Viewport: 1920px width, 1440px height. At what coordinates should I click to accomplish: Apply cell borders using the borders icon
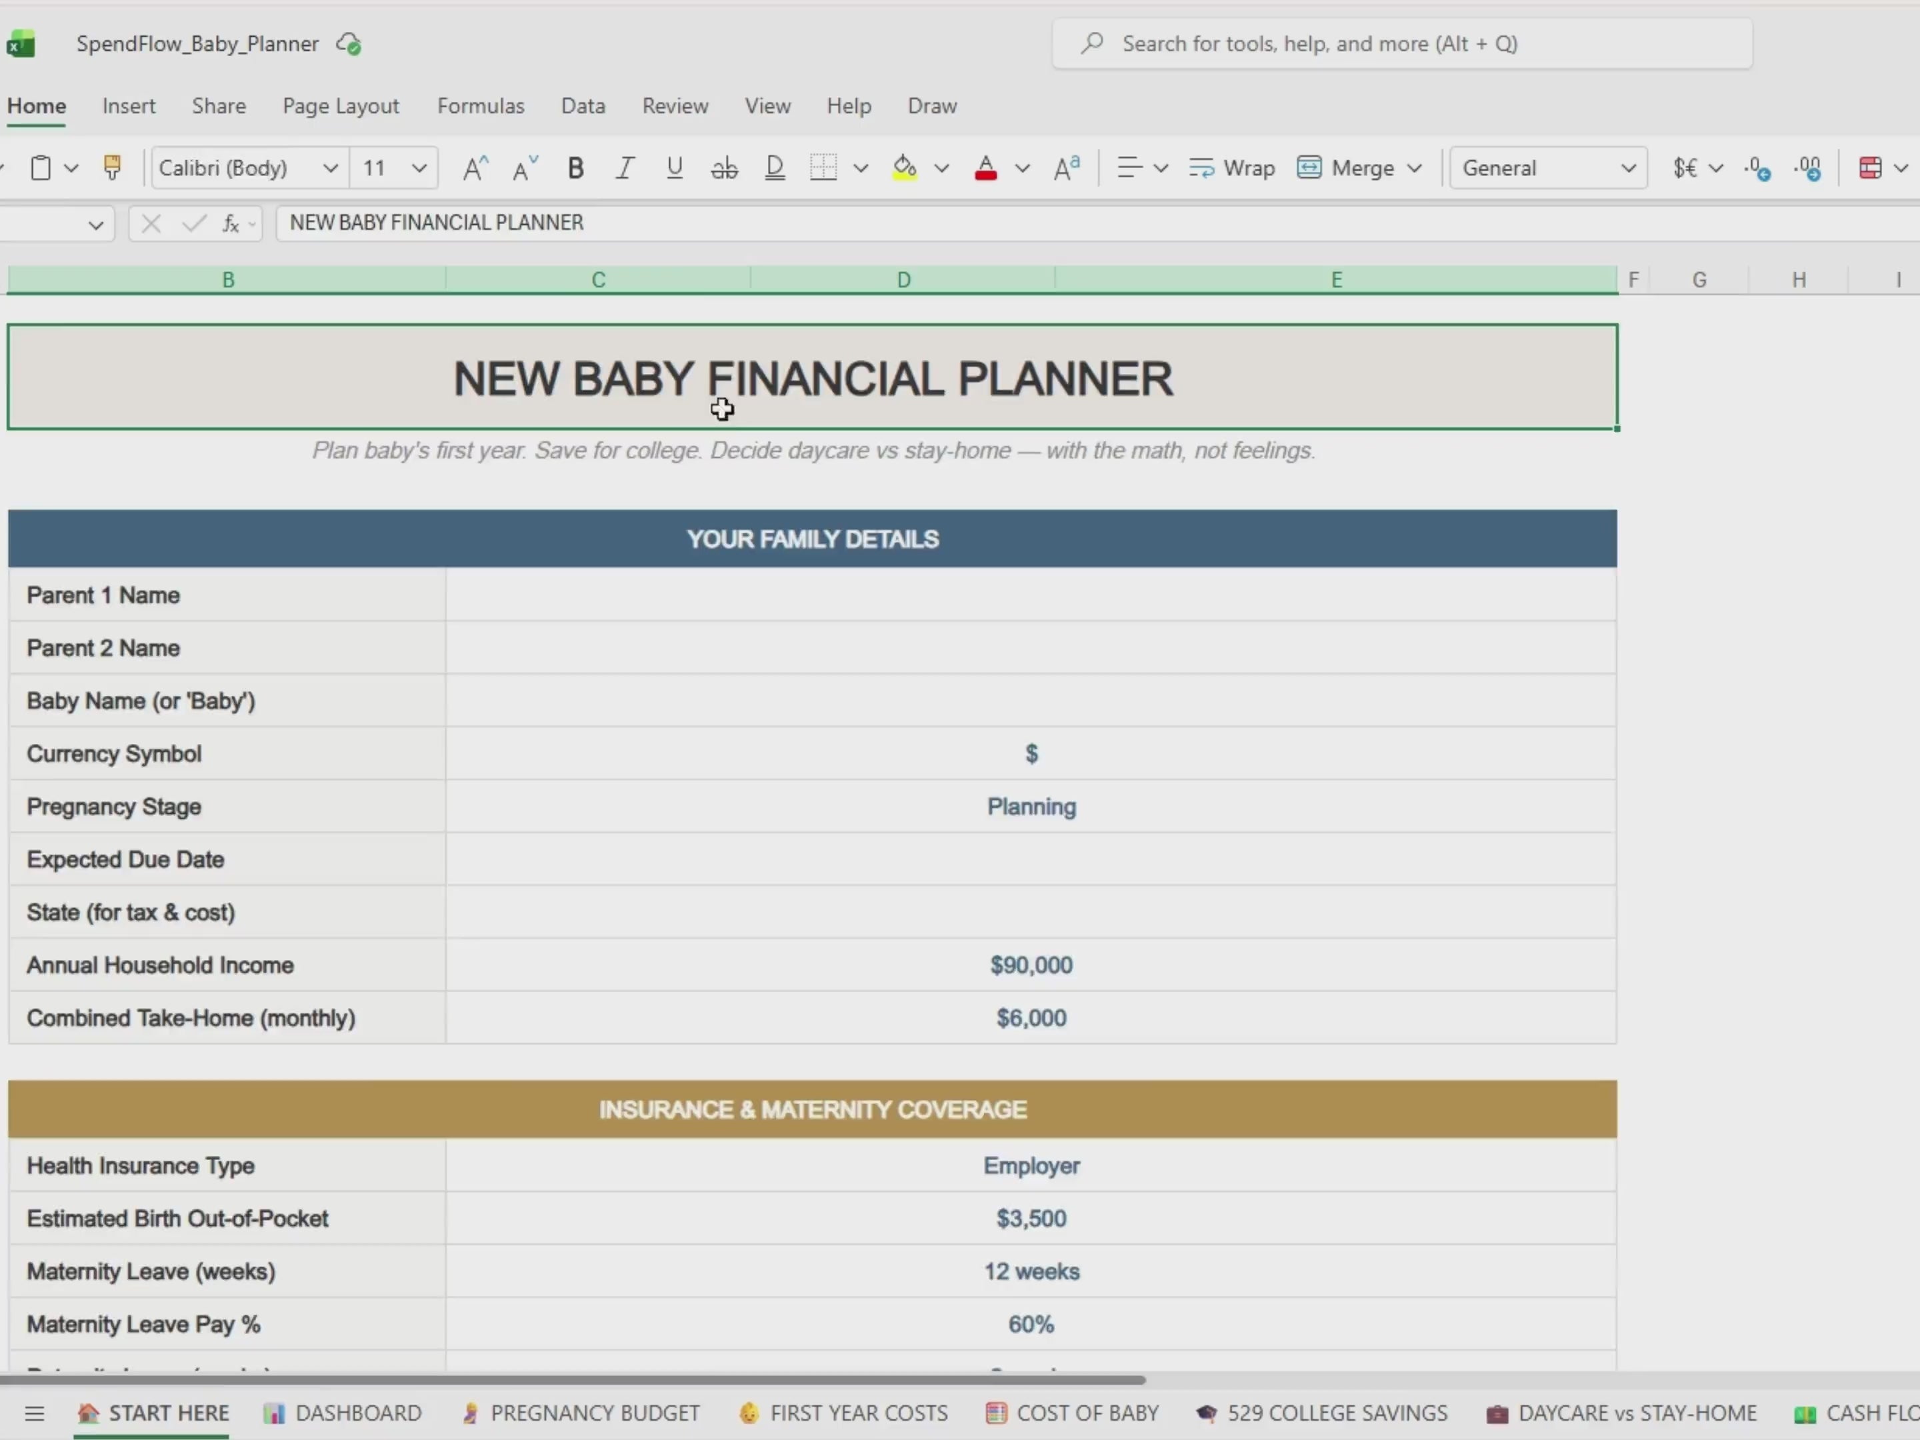pos(823,167)
